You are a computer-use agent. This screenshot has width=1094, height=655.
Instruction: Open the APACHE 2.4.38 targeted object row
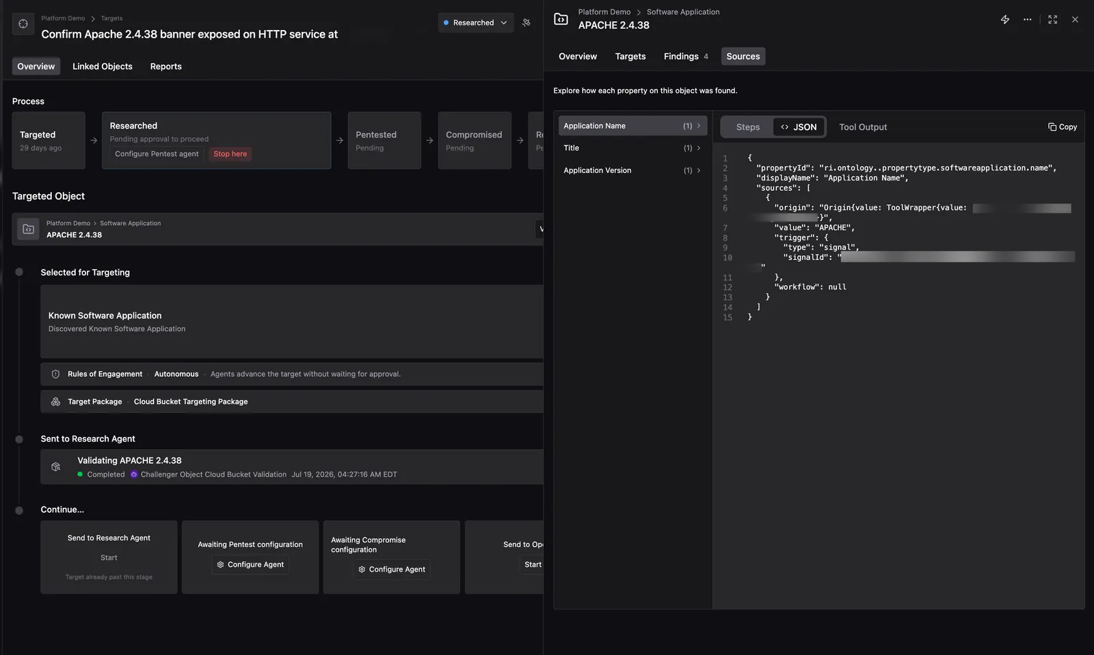[x=278, y=229]
